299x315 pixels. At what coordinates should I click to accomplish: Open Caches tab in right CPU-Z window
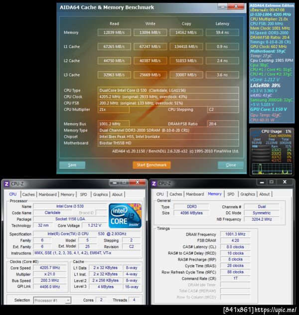[176, 194]
